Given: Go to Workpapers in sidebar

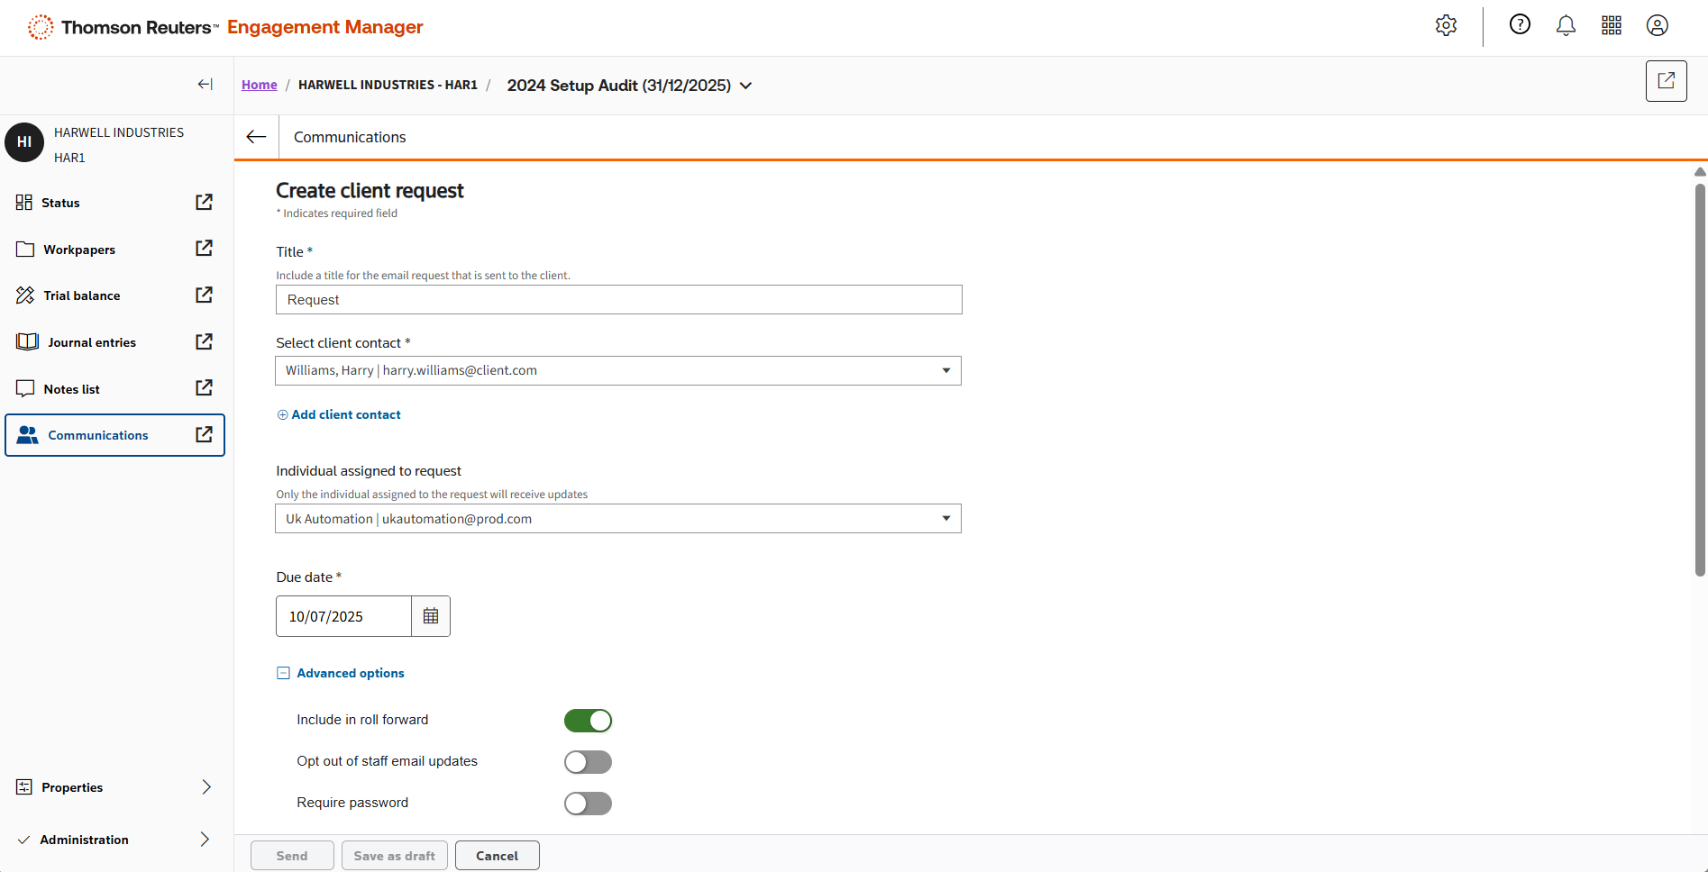Looking at the screenshot, I should click(79, 250).
